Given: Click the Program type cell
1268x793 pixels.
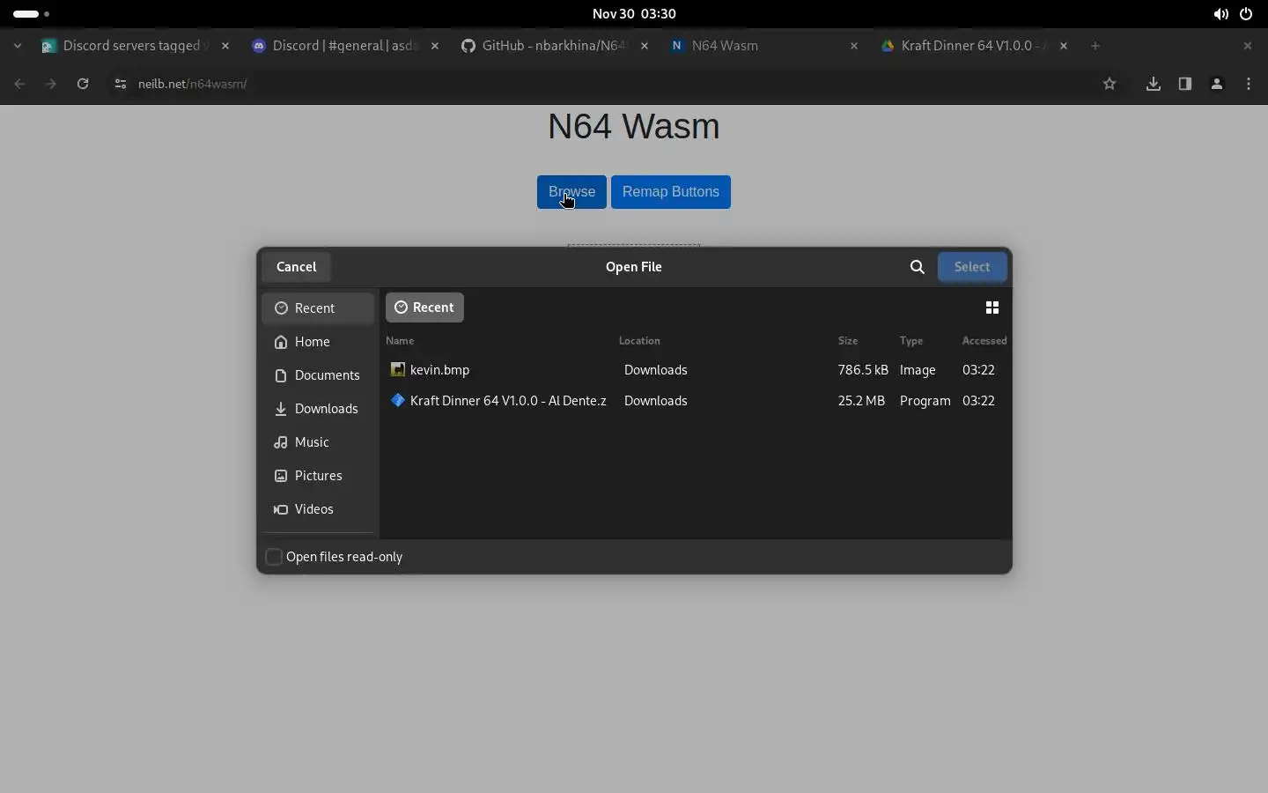Looking at the screenshot, I should point(925,401).
